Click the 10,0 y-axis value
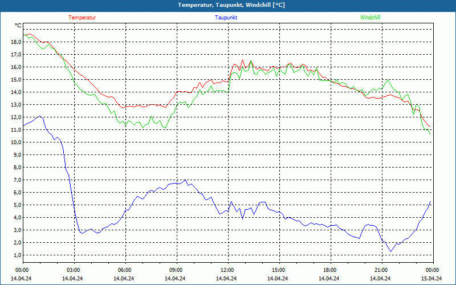Screen dimensions: 456x285 point(16,142)
